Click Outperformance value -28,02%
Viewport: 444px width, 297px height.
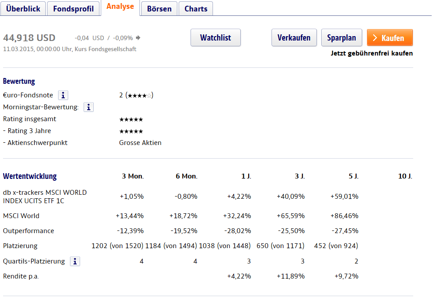238,231
